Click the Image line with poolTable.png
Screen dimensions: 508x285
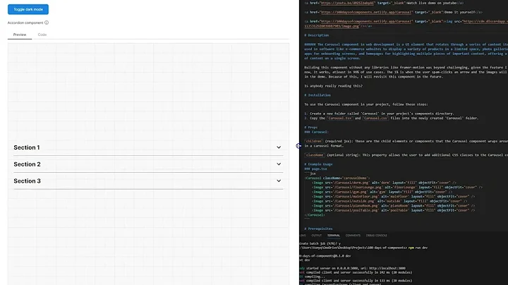tap(393, 210)
